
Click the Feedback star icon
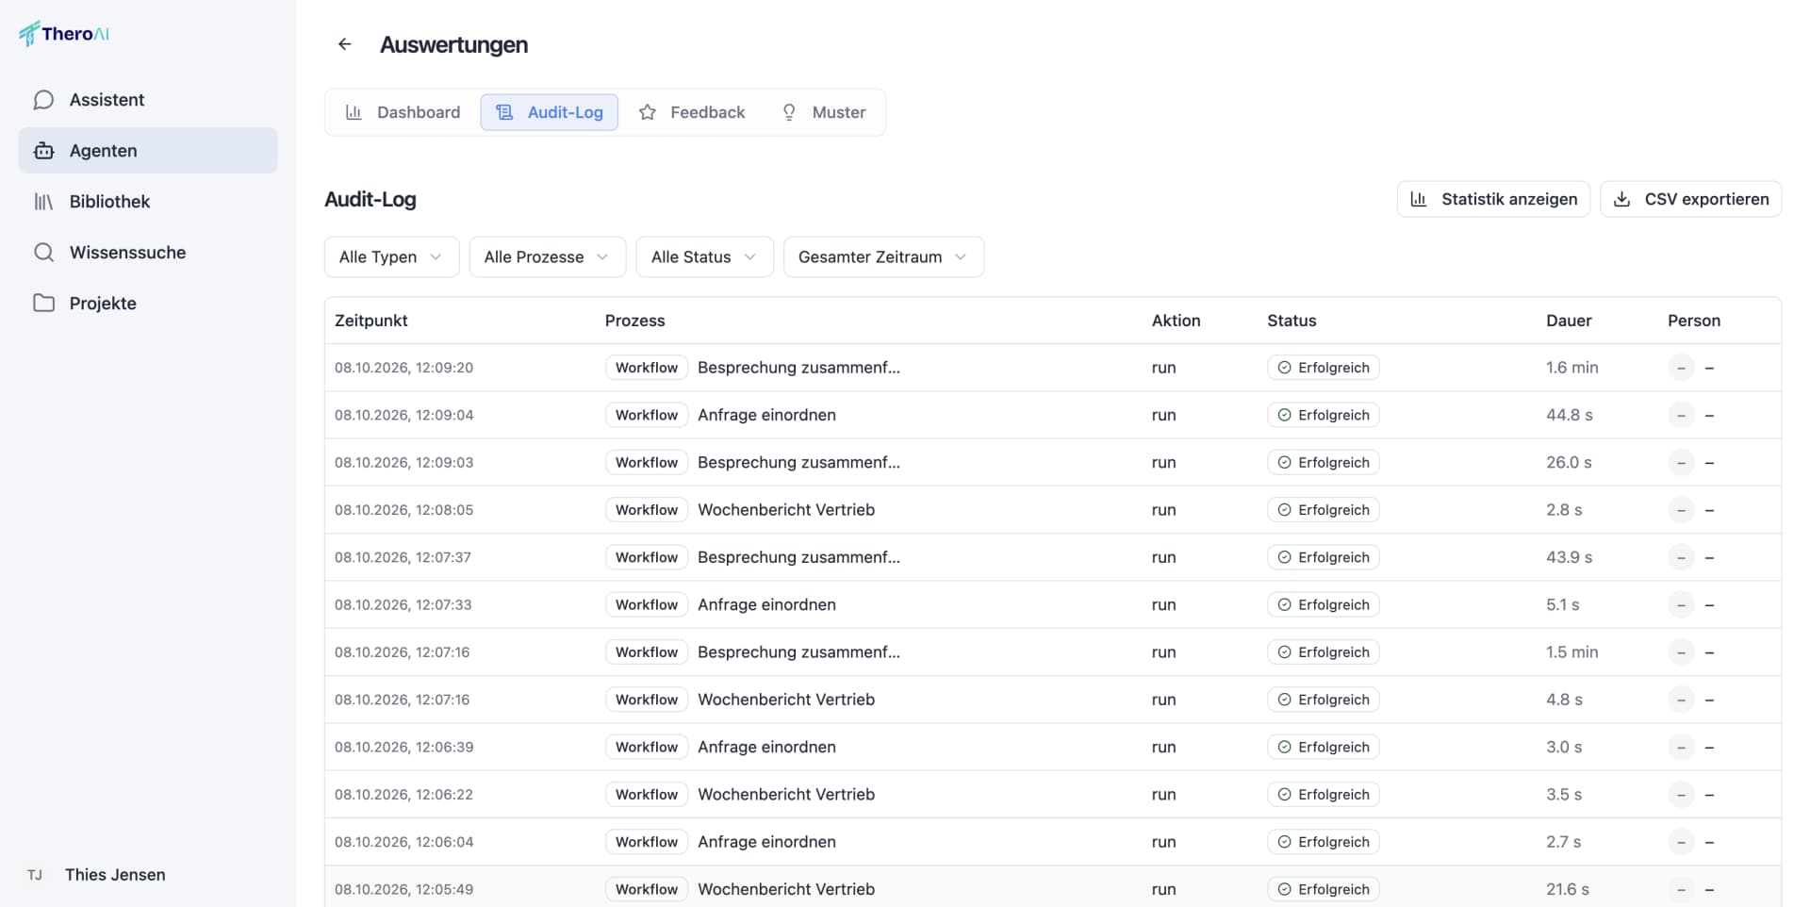pos(648,112)
